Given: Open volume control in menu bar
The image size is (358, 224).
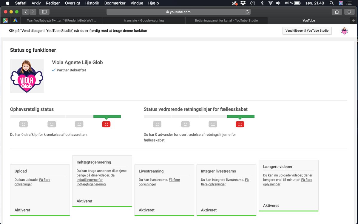Looking at the screenshot, I should pos(278,3).
